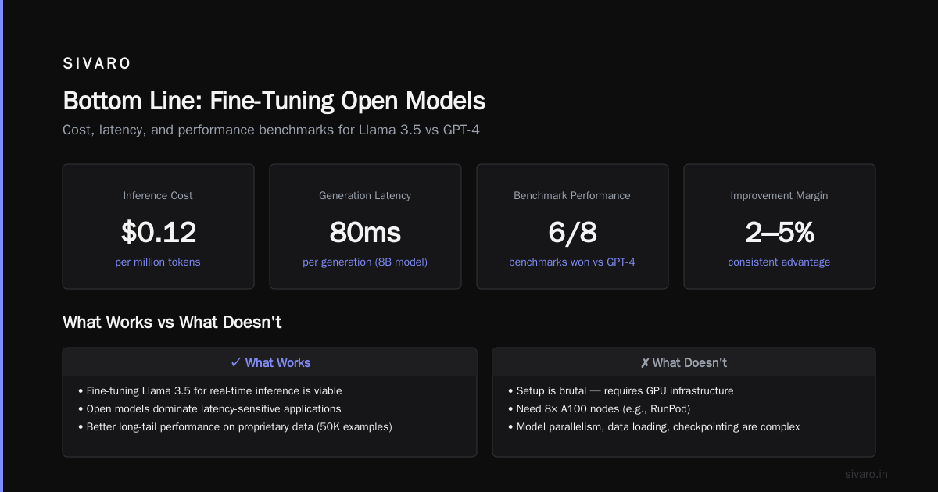
Task: Click the 2–5% improvement value
Action: coord(779,232)
